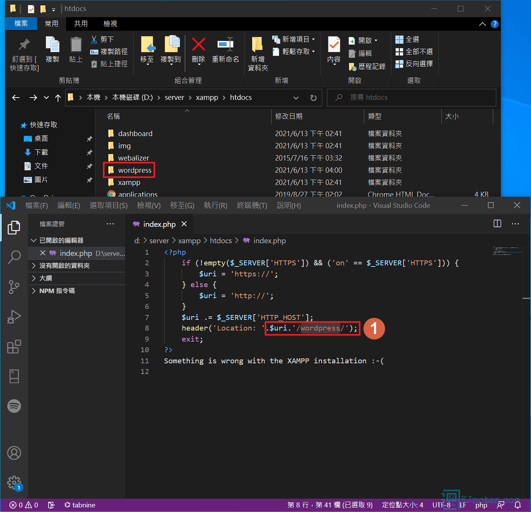Open the Extensions view

tap(14, 347)
